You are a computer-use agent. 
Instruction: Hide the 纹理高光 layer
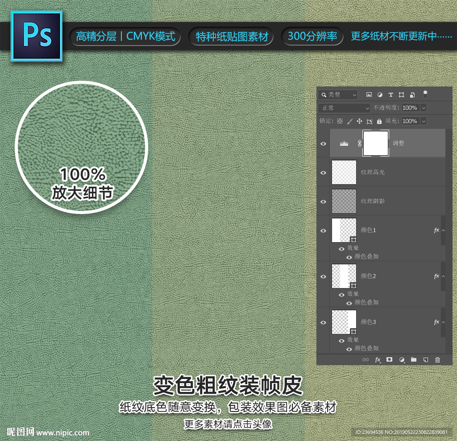click(323, 173)
